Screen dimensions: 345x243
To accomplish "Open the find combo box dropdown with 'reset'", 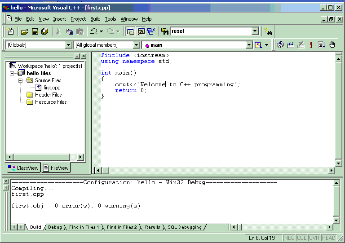I will coord(255,31).
